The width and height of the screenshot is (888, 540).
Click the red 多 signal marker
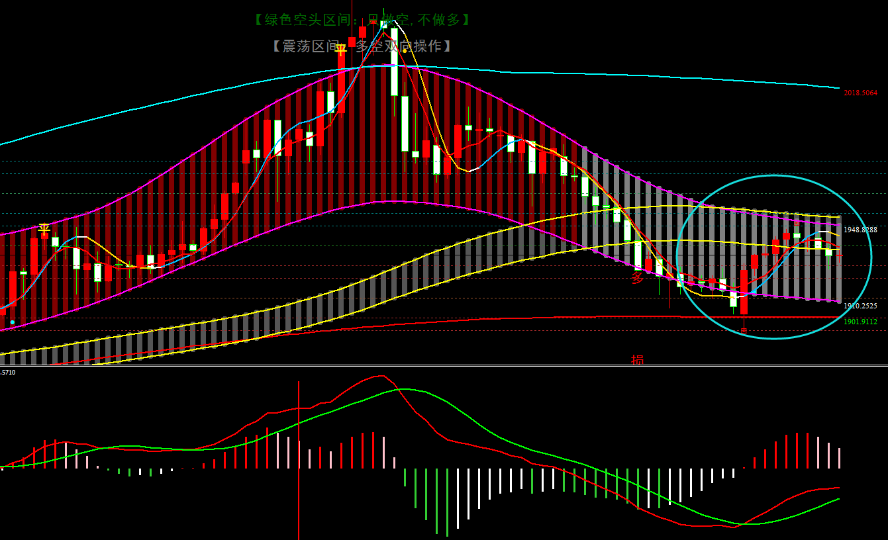(x=638, y=278)
